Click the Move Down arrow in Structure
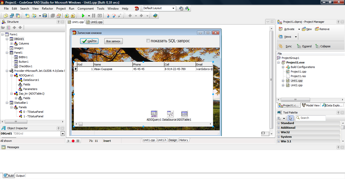Screen dimensions: 345x179 [x=20, y=28]
